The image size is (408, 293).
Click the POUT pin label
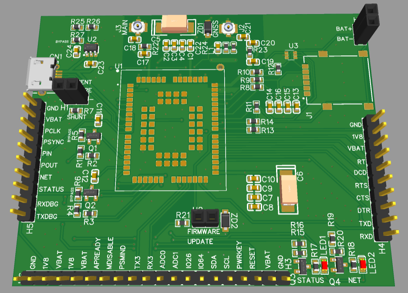tap(49, 165)
